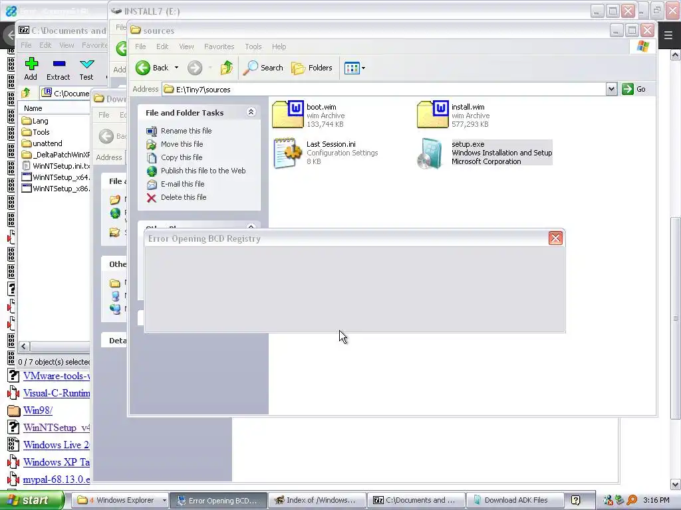Open the Windows Live link on web page
This screenshot has height=510, width=681.
pyautogui.click(x=57, y=445)
